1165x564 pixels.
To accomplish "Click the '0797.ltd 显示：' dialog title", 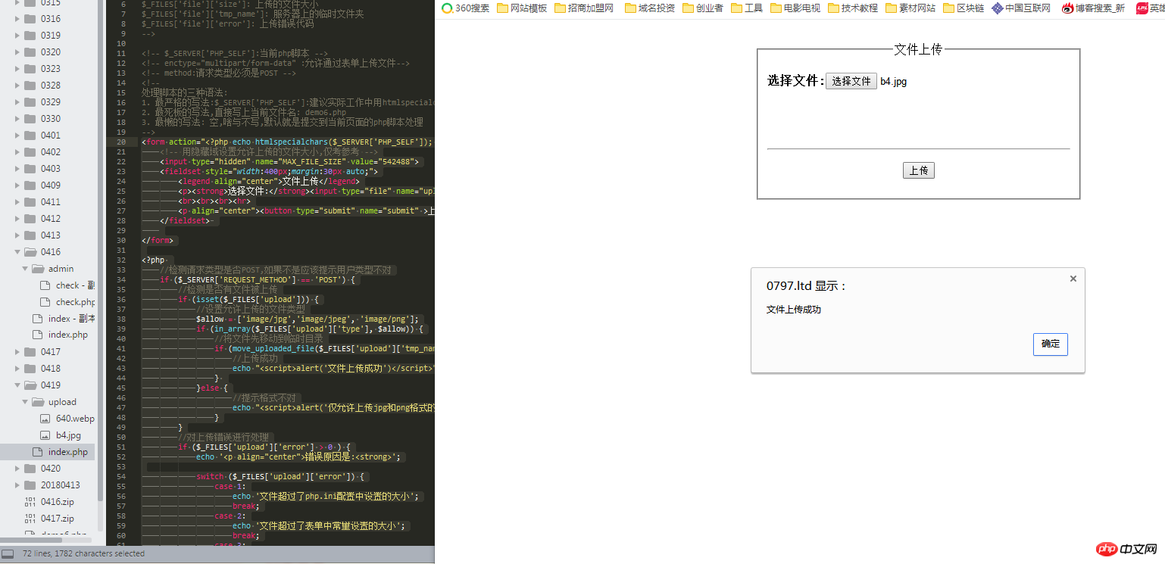I will (806, 286).
